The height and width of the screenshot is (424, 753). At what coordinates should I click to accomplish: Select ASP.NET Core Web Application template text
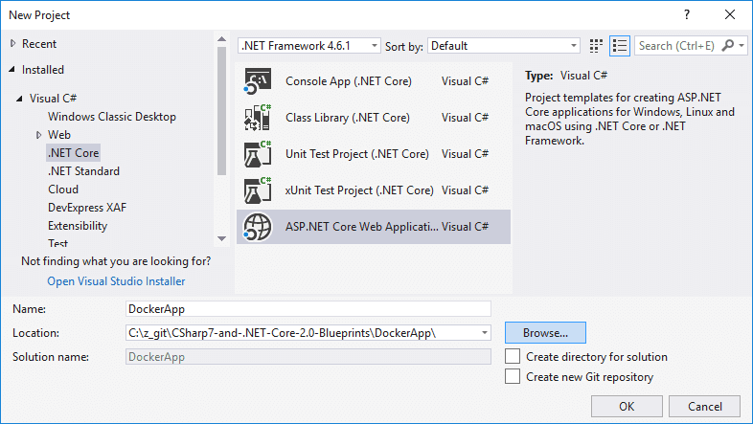click(x=361, y=227)
